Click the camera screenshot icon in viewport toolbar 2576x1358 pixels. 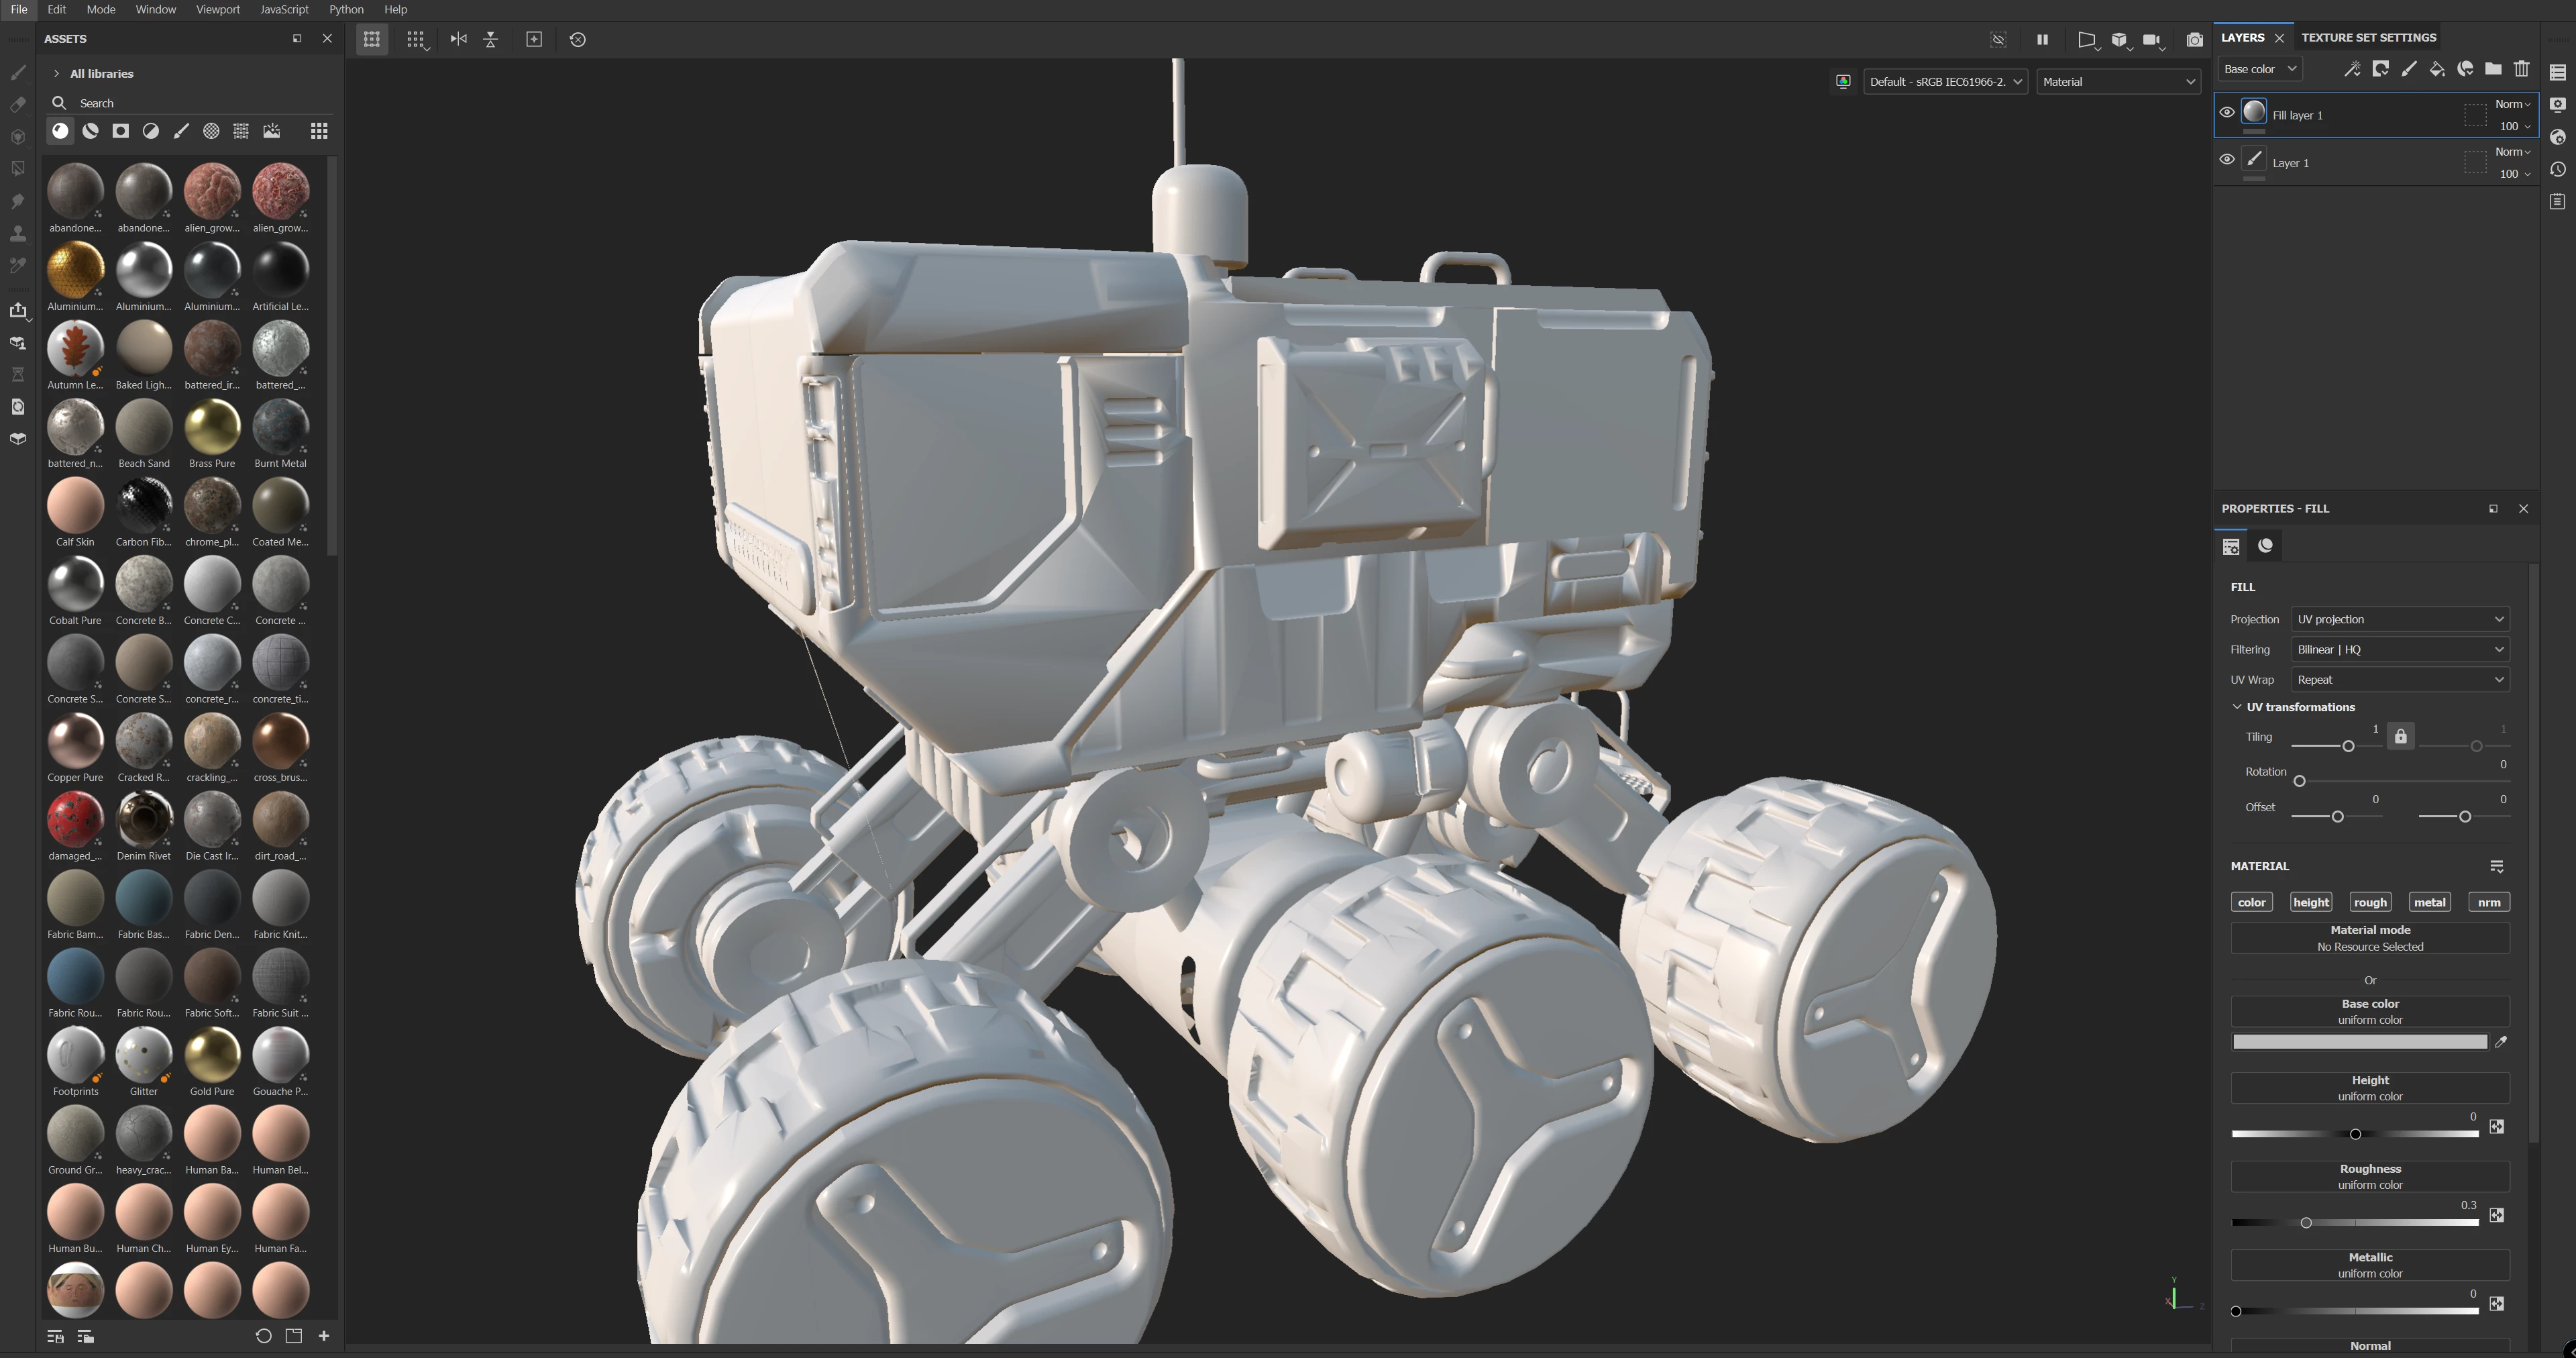click(2194, 40)
